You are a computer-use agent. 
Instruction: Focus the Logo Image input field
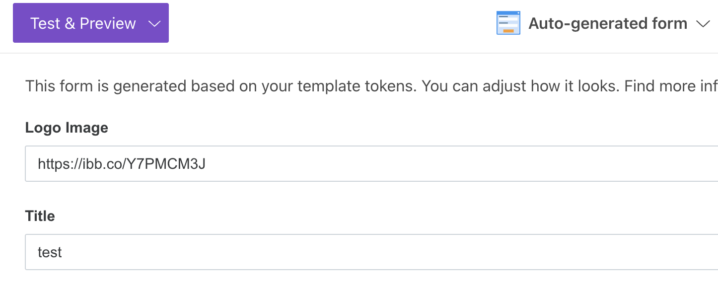point(371,163)
